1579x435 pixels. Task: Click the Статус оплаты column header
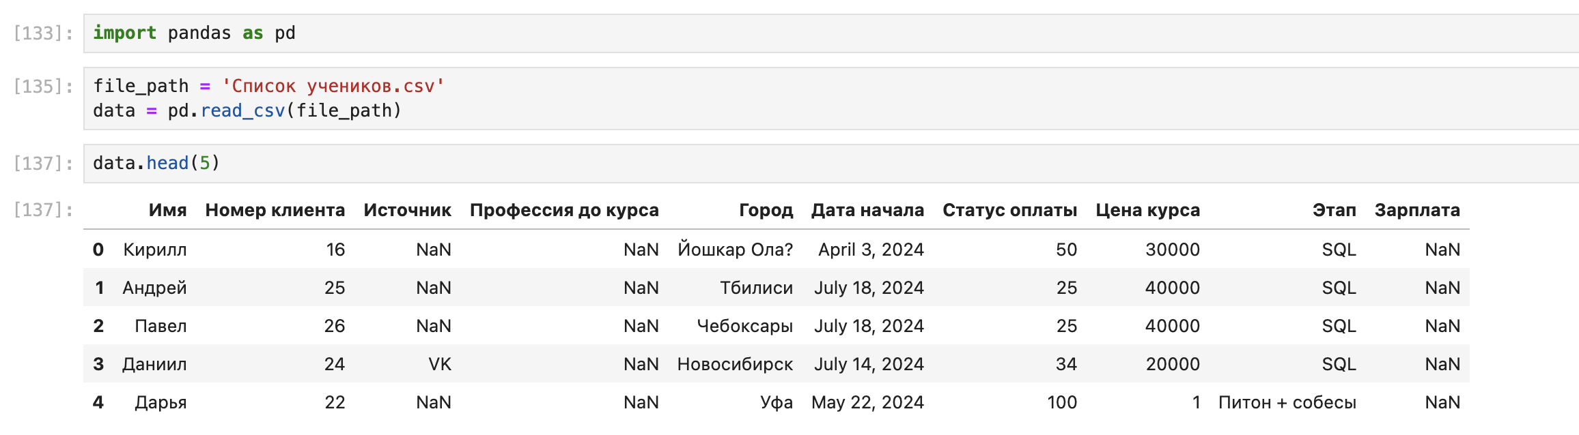1009,210
